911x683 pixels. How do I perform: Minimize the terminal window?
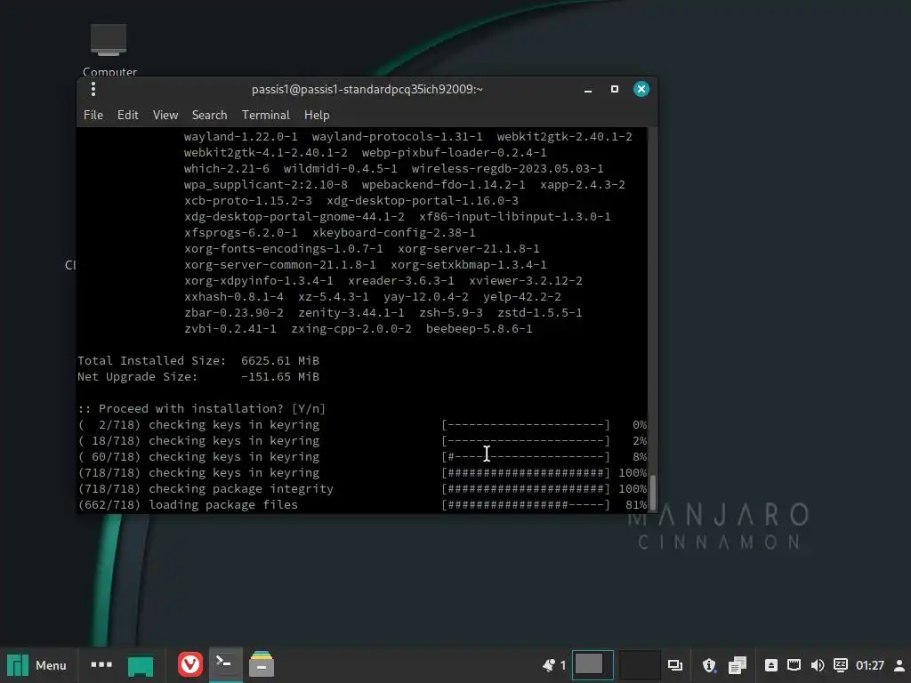click(x=588, y=90)
